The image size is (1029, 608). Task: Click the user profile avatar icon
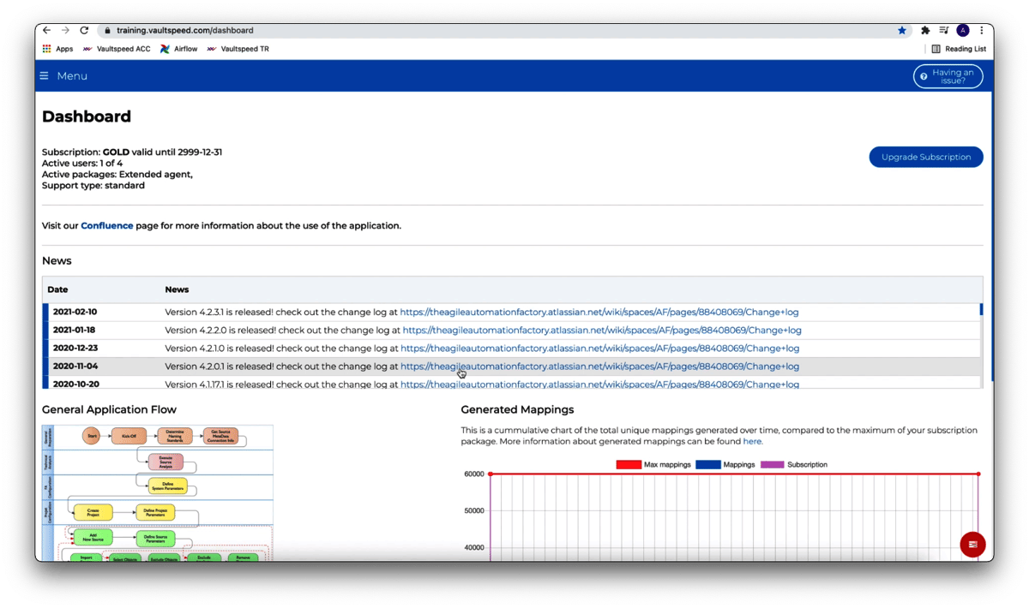963,30
